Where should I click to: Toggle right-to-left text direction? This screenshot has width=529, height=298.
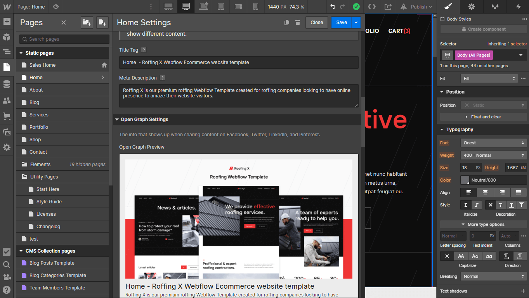click(x=520, y=256)
